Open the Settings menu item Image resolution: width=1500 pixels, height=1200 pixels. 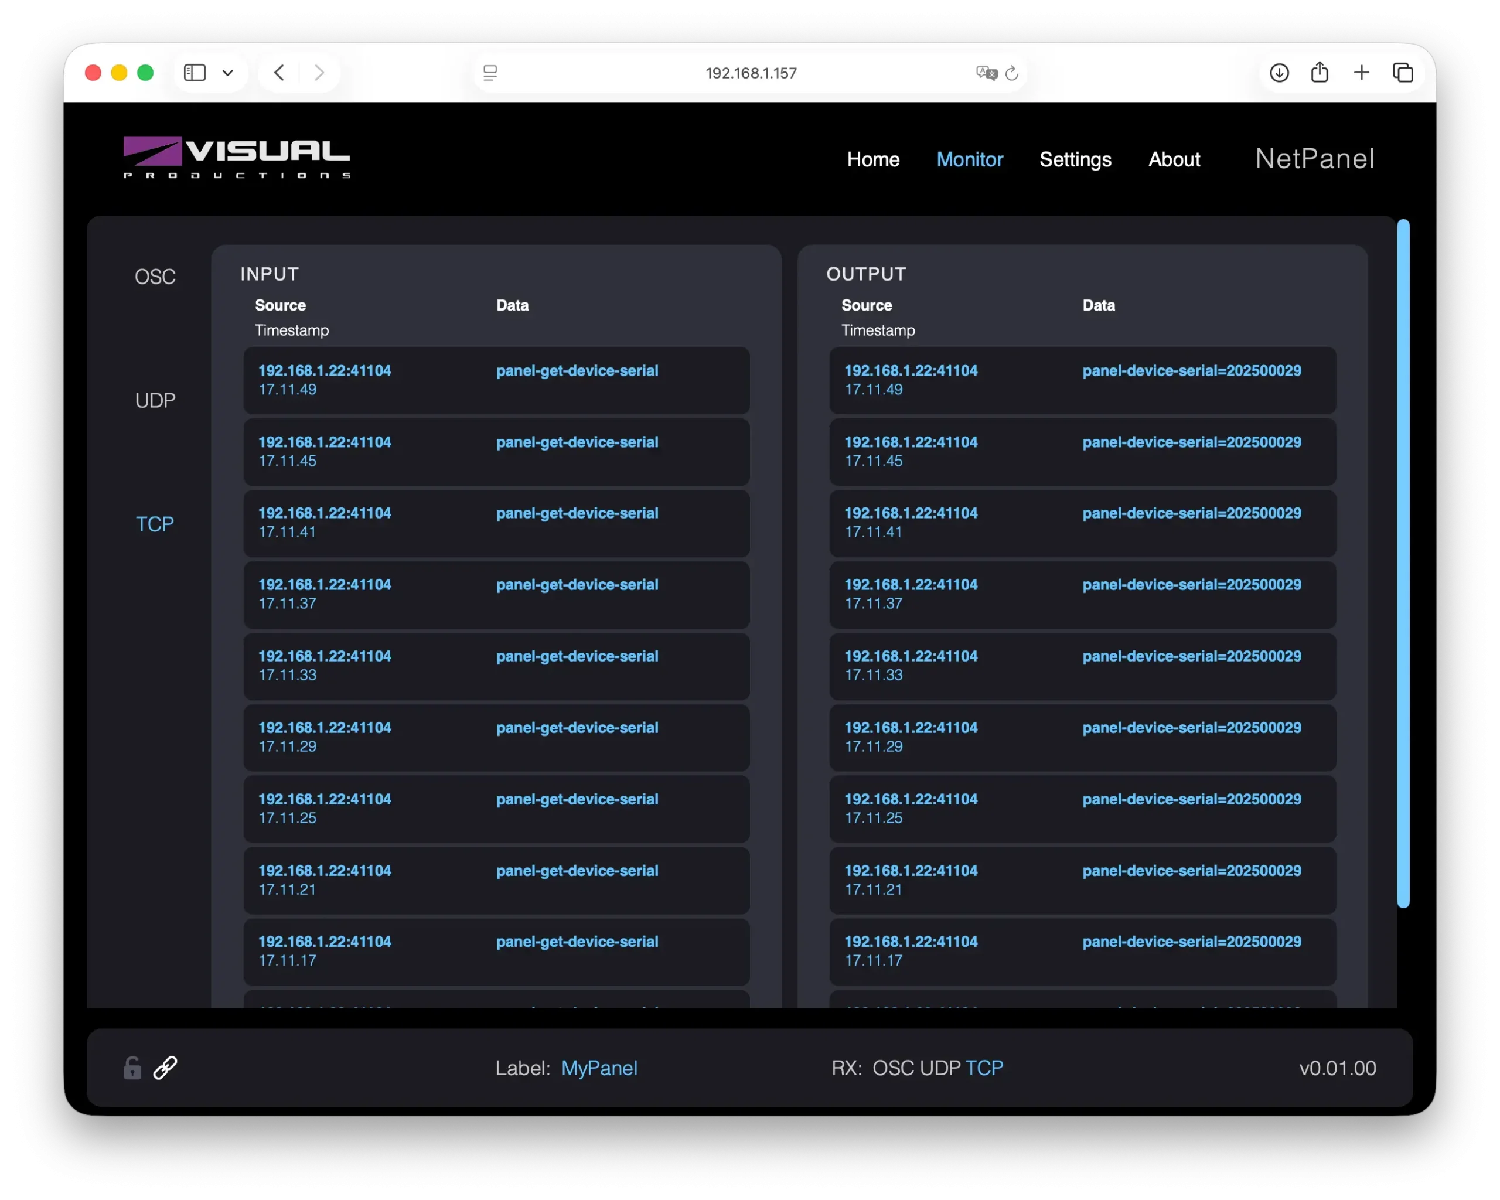coord(1075,159)
